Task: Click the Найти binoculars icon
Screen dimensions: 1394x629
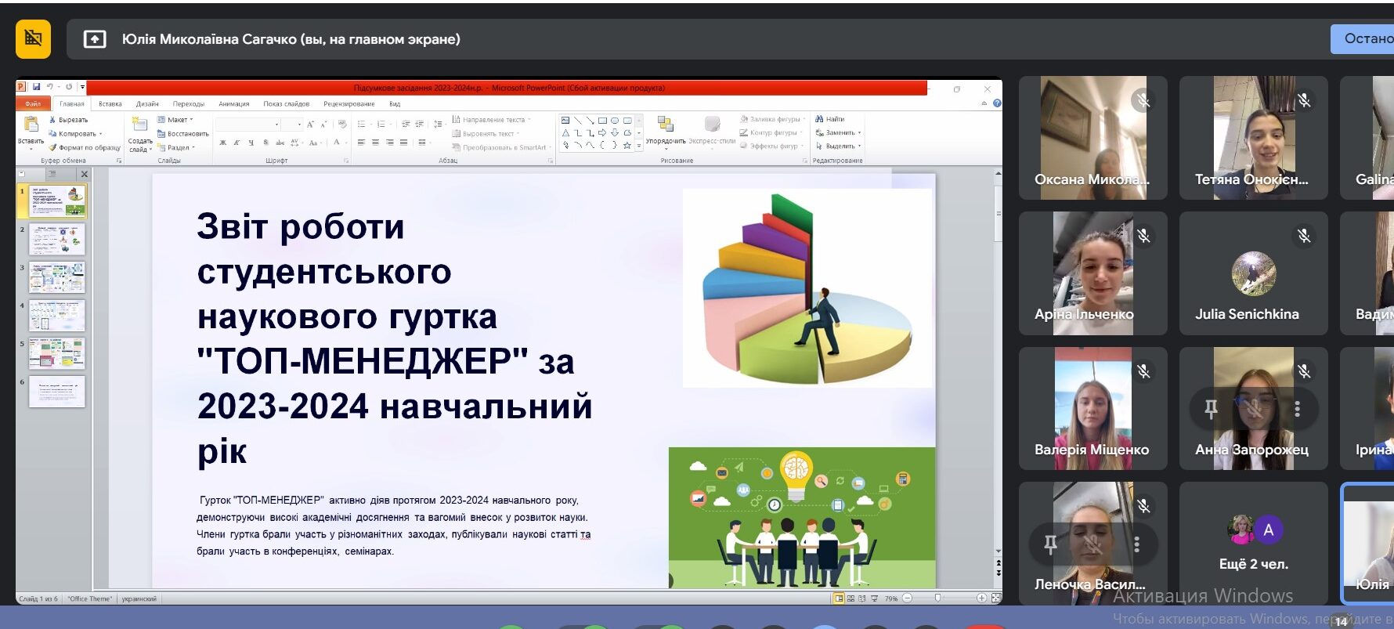Action: tap(819, 119)
